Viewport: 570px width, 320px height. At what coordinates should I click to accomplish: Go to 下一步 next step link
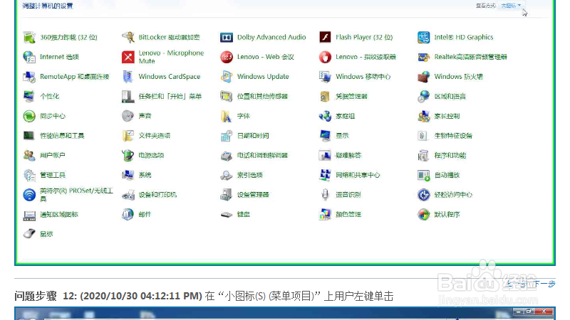544,284
